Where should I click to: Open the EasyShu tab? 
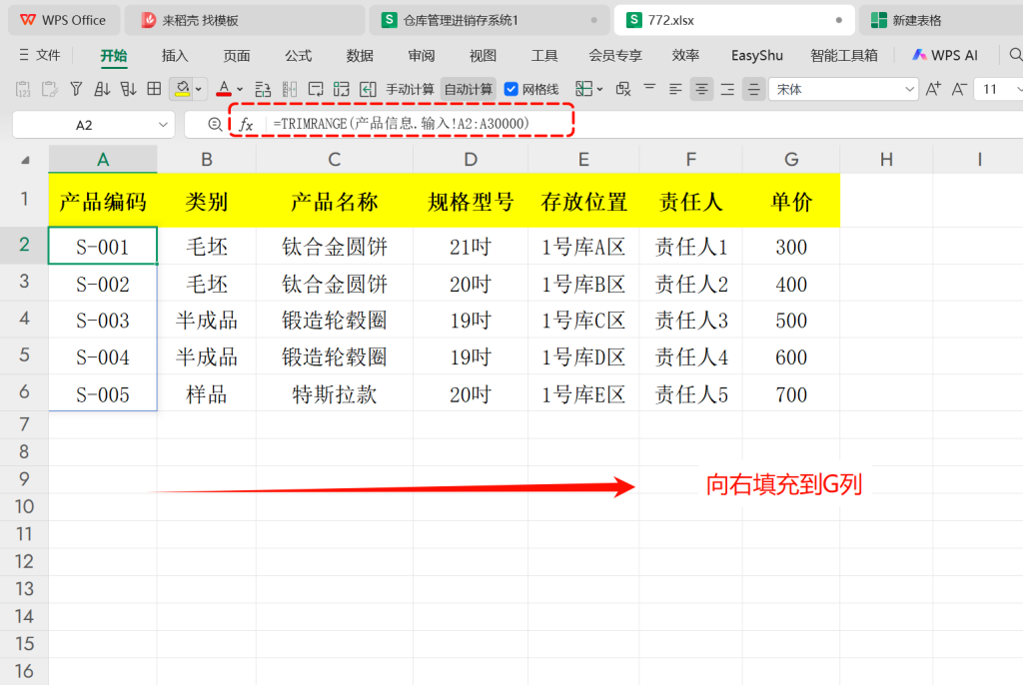[757, 56]
